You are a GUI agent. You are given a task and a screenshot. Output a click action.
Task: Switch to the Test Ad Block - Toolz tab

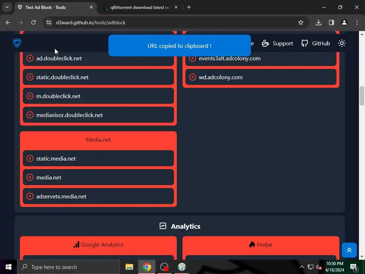click(56, 7)
